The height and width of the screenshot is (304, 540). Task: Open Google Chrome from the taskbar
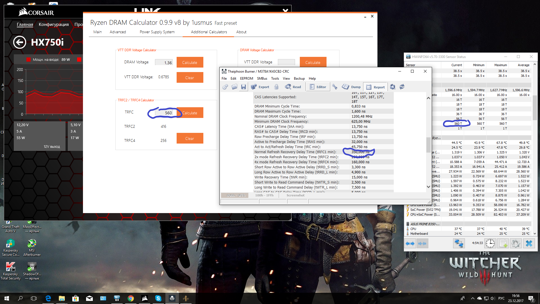[131, 298]
